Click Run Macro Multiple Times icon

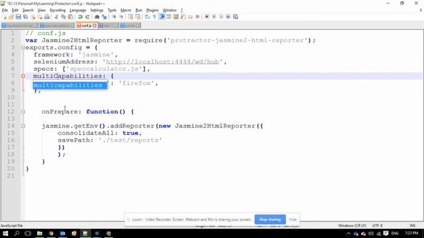228,17
